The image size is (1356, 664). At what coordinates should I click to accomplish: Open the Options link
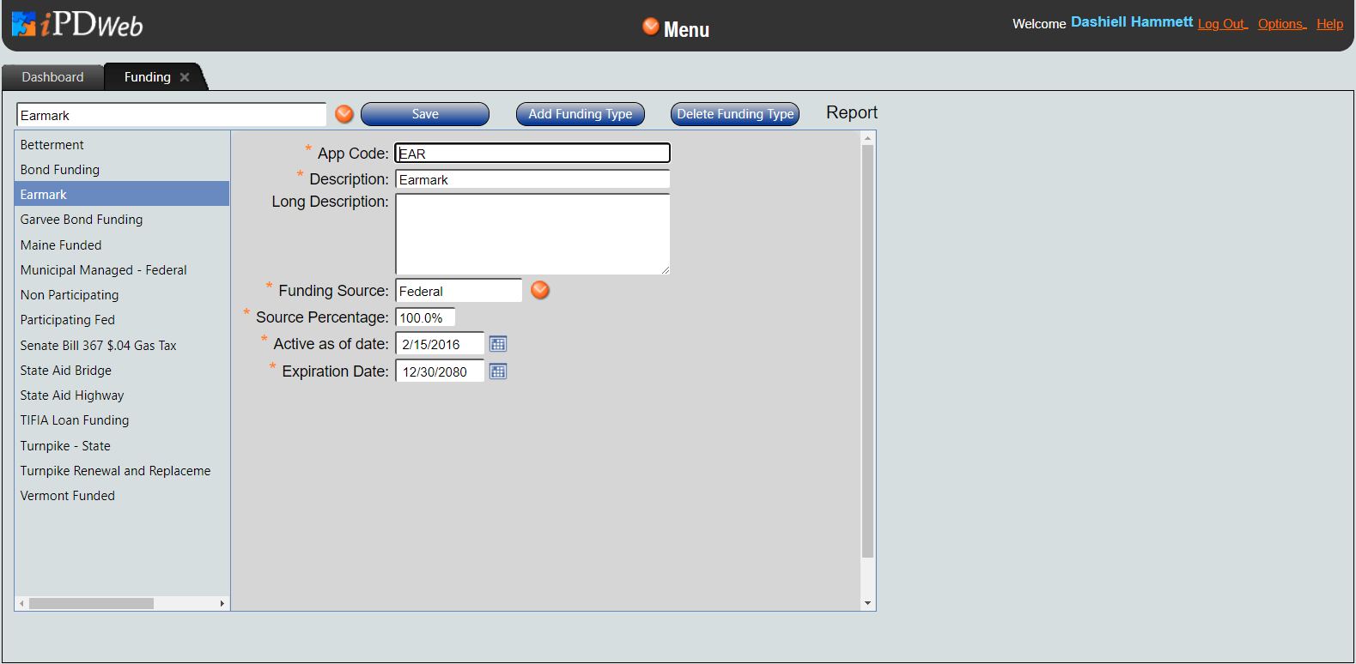(x=1281, y=24)
